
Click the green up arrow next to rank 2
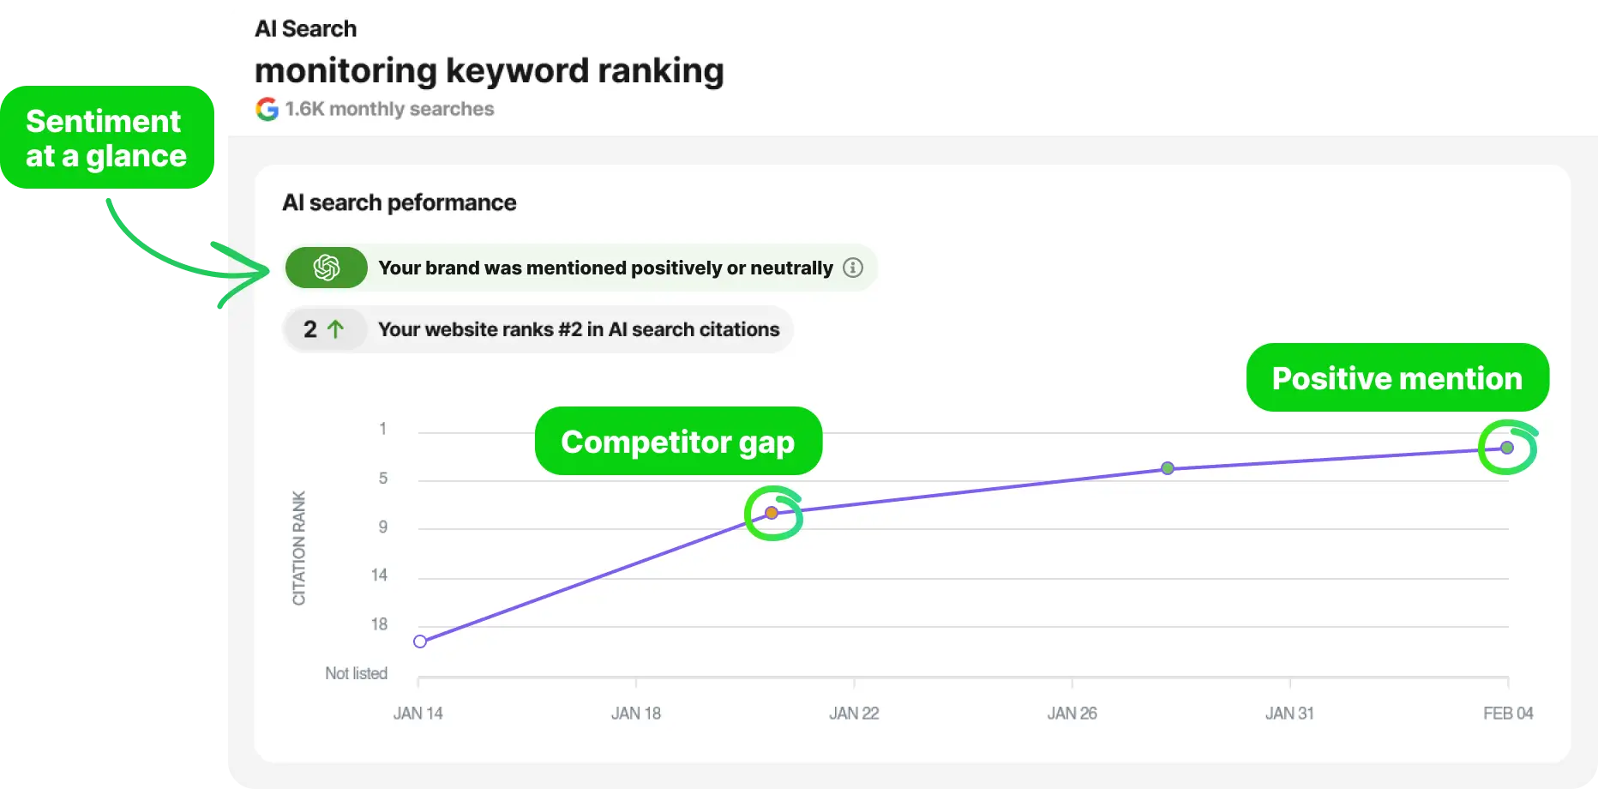pyautogui.click(x=336, y=329)
